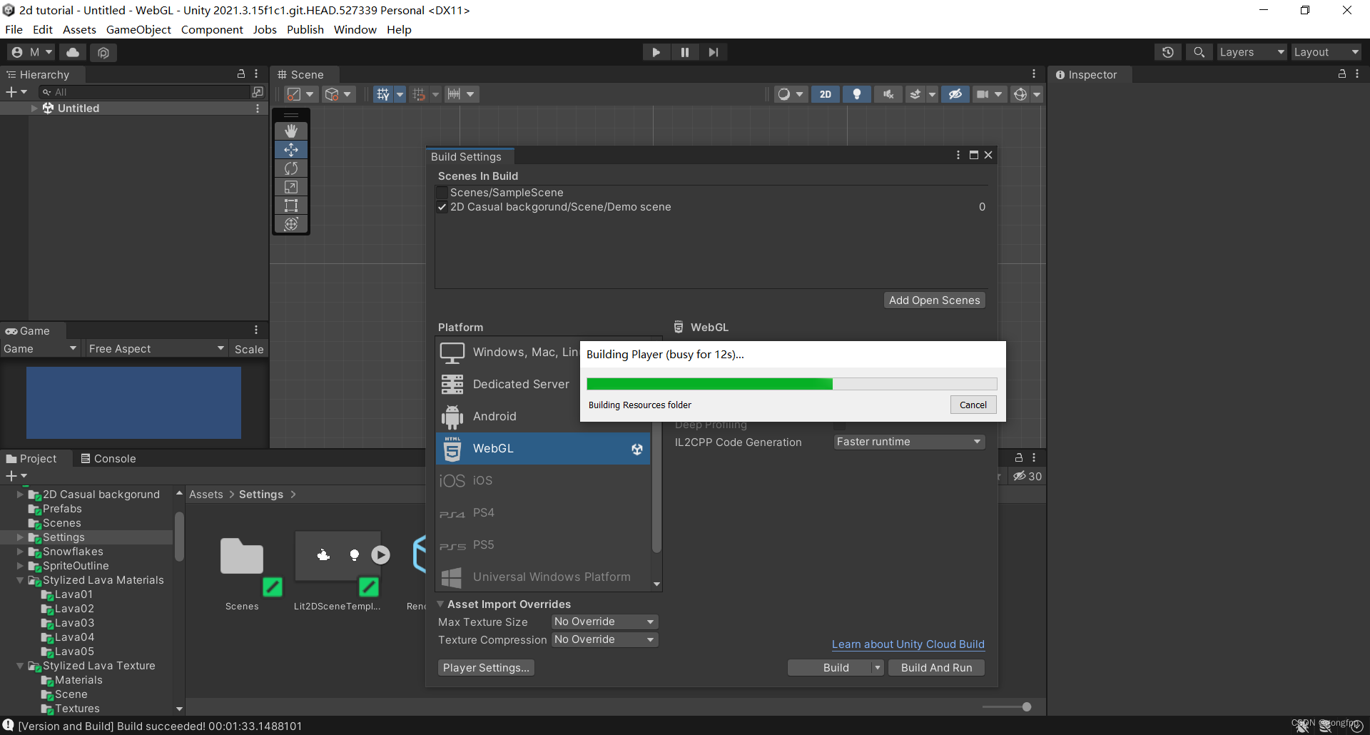Toggle scene audio mute

click(x=888, y=94)
